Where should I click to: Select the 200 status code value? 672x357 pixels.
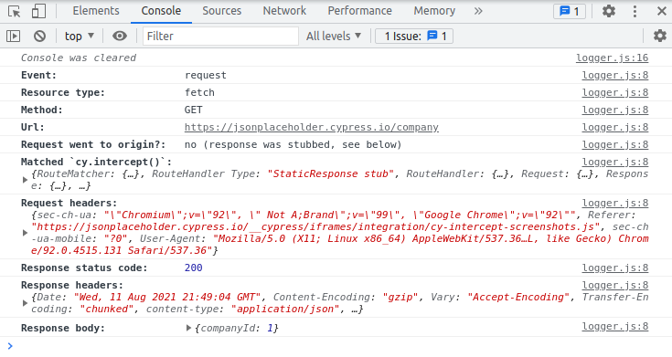tap(193, 268)
